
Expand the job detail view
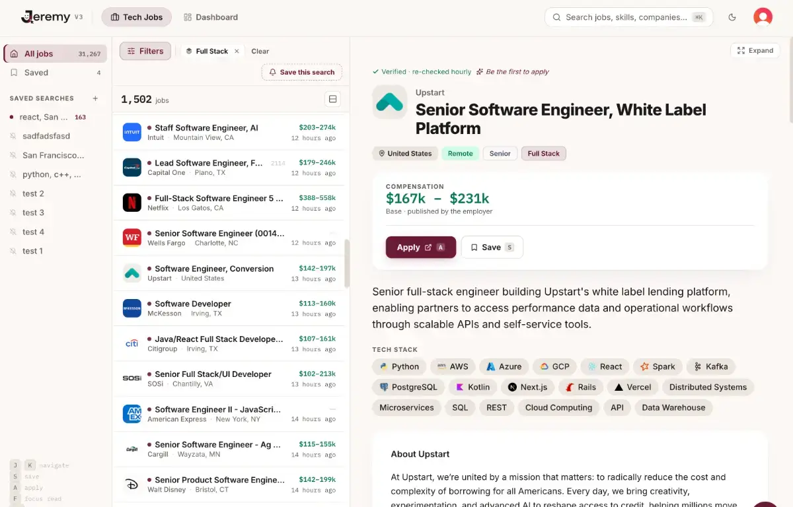point(755,50)
